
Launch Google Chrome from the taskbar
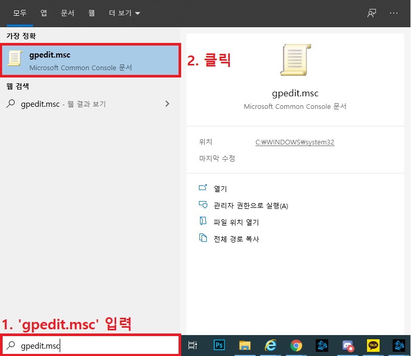coord(296,346)
